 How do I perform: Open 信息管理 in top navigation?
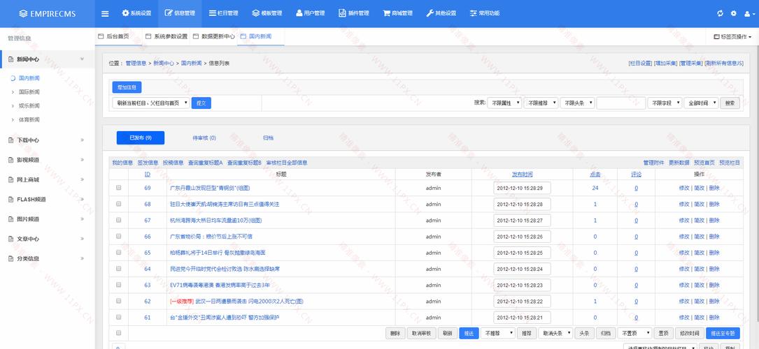(180, 13)
